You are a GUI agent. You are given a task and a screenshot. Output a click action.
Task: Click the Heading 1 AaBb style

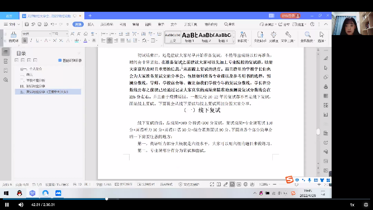tap(190, 37)
